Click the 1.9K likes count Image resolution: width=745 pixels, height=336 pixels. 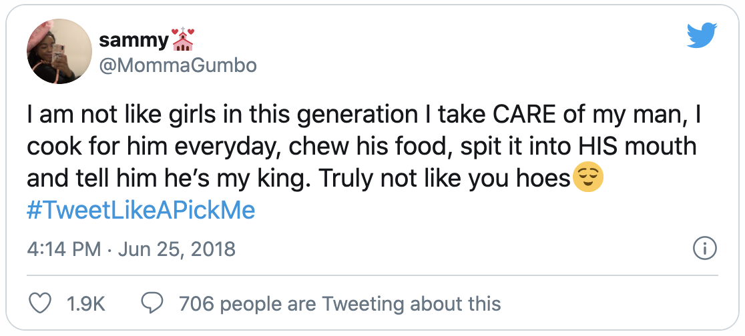pyautogui.click(x=87, y=304)
